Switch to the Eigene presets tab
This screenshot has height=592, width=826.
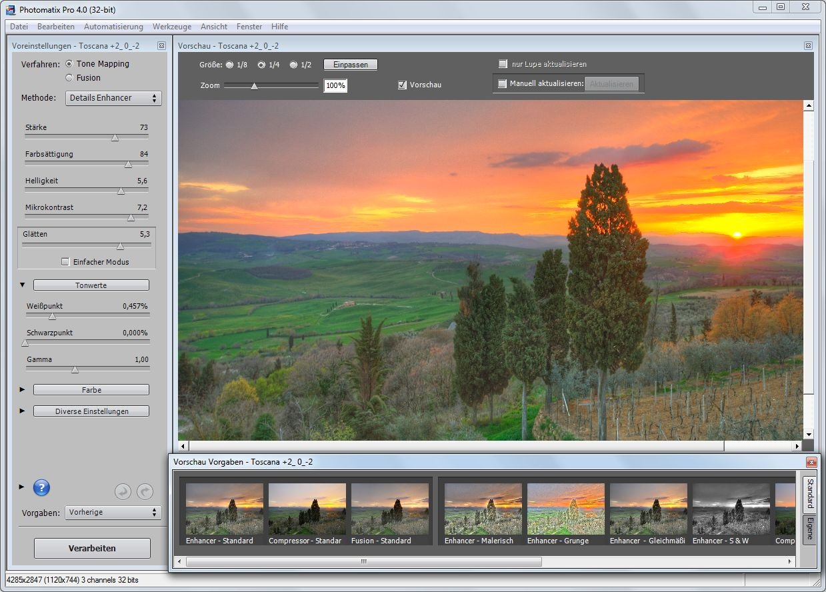pos(809,529)
